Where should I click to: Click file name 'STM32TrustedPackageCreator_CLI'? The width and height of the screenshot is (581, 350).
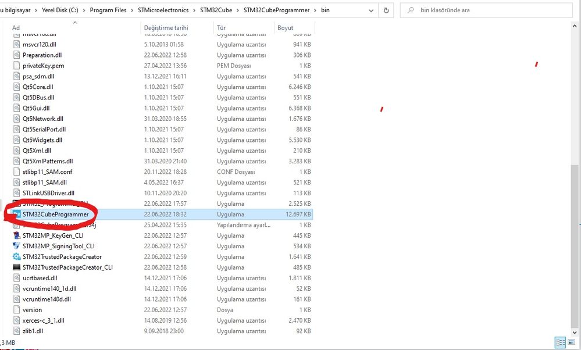[x=67, y=267]
